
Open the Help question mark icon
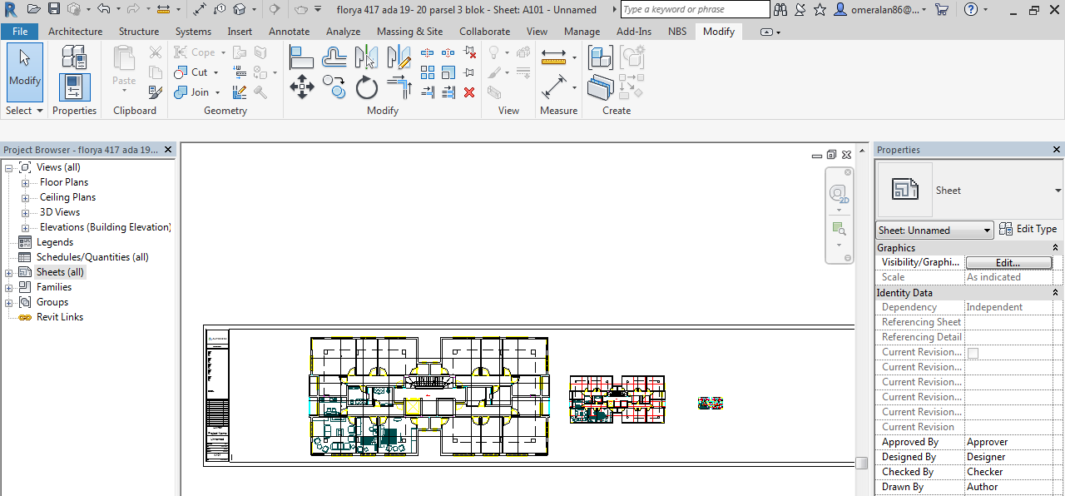pos(970,9)
